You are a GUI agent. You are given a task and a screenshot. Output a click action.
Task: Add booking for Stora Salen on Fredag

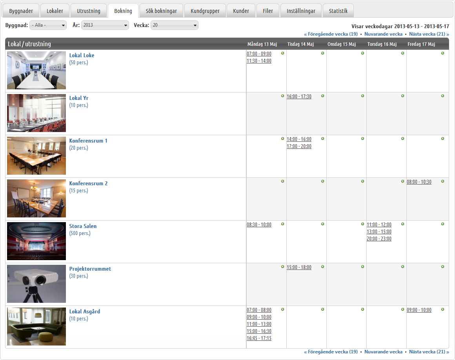[443, 224]
